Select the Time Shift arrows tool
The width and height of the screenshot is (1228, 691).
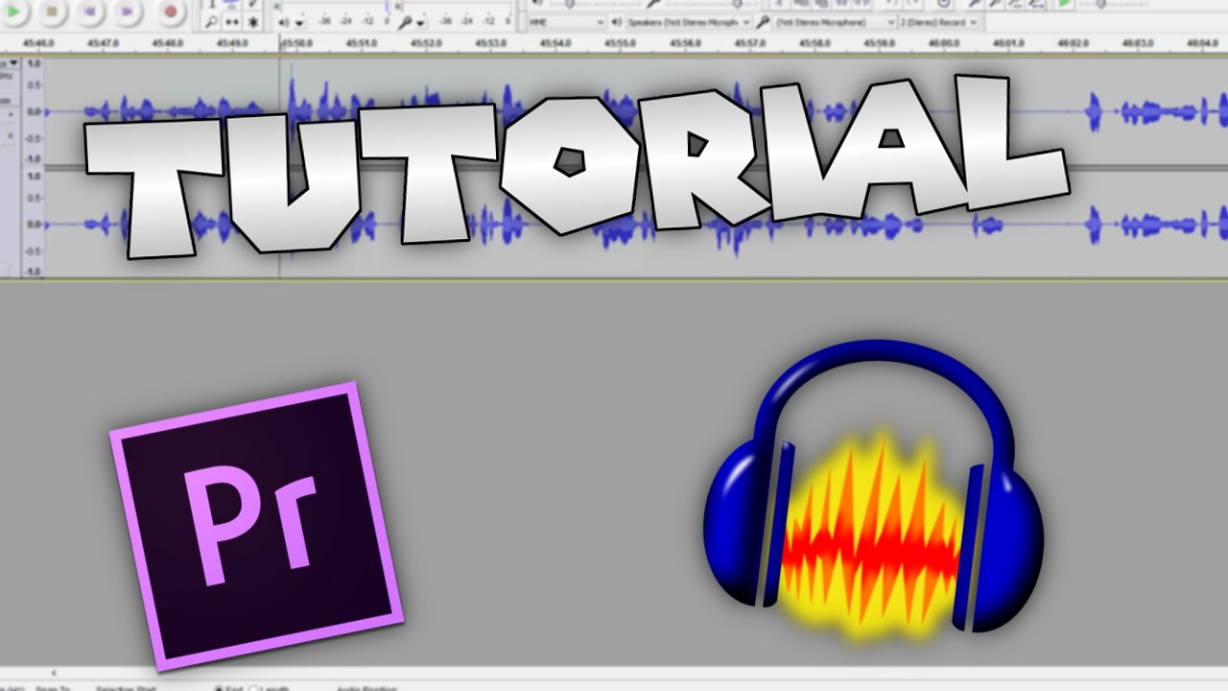click(x=232, y=21)
